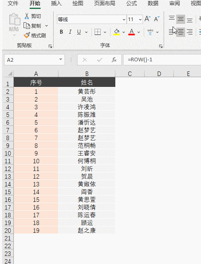
Task: Click the formula bar showing =ROW()-1
Action: pyautogui.click(x=162, y=60)
